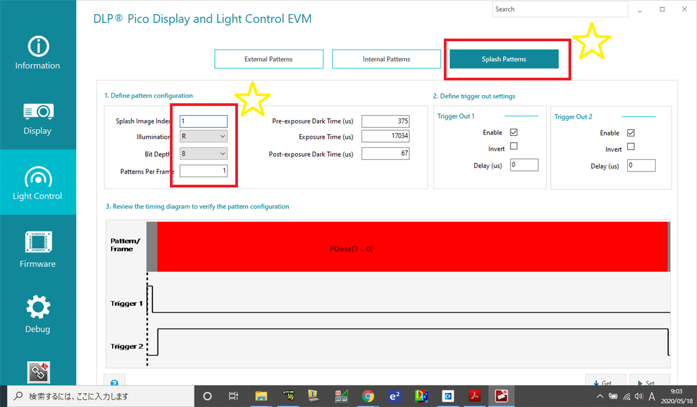The image size is (697, 407).
Task: Click Post-exposure Dark Time field
Action: pos(385,153)
